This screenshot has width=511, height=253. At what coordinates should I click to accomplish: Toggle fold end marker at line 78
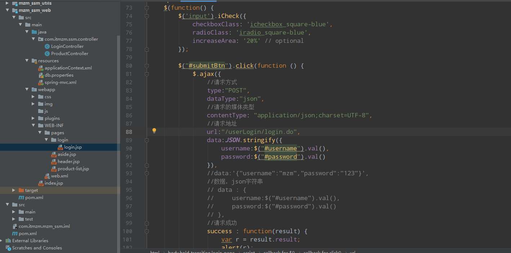pyautogui.click(x=147, y=49)
